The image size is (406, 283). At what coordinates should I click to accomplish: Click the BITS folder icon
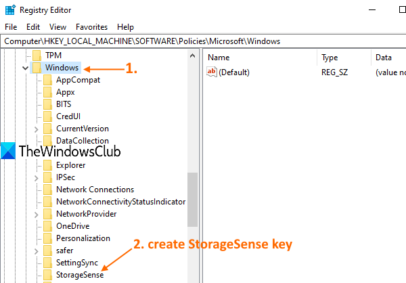point(47,104)
